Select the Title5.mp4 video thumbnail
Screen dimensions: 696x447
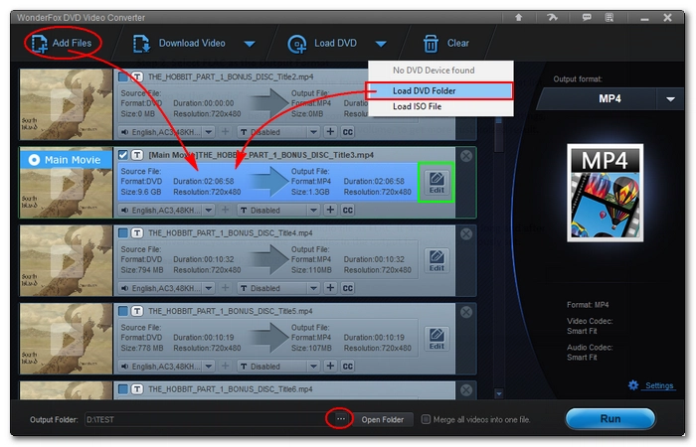(x=67, y=339)
